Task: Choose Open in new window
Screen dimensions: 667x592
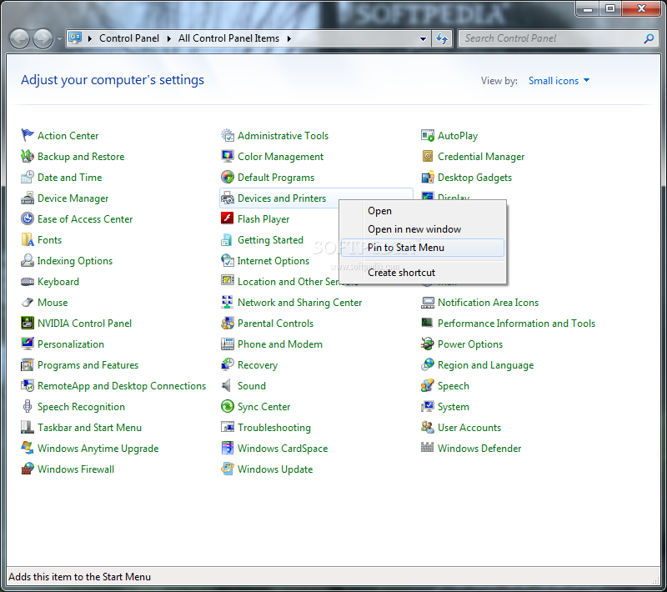Action: pos(423,229)
